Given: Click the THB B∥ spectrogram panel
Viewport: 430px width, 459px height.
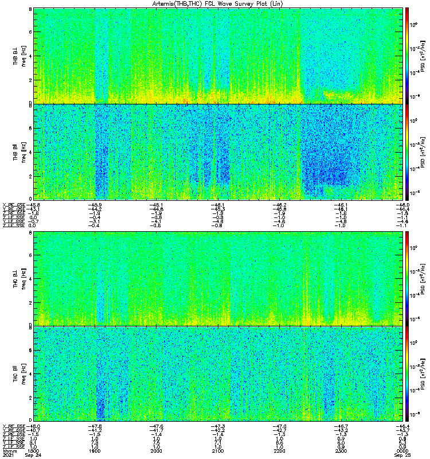Looking at the screenshot, I should (218, 152).
